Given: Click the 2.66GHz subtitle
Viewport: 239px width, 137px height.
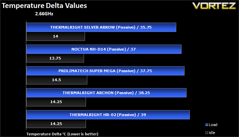Looking at the screenshot, I should point(44,14).
